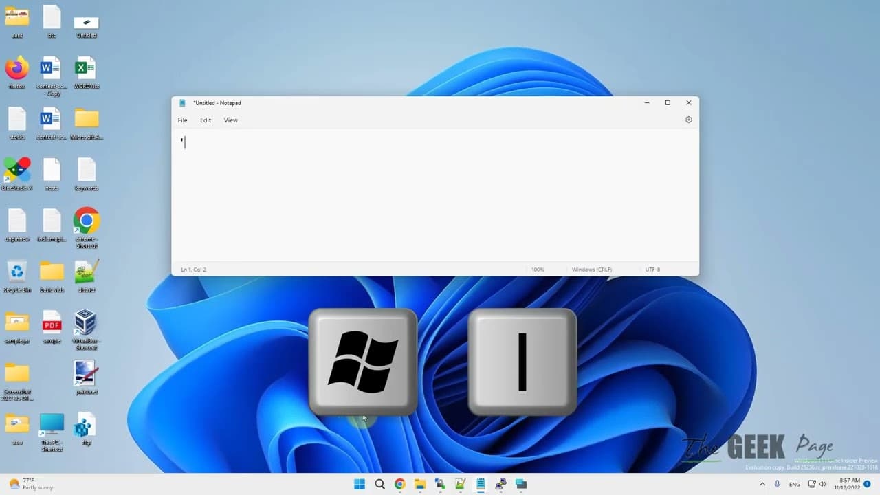Screen dimensions: 880x495
Task: Click the microphone icon in system tray
Action: point(778,484)
